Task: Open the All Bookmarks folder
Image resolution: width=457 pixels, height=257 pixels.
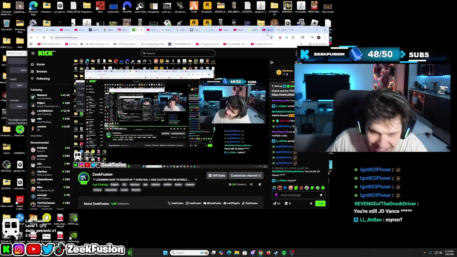Action: click(x=317, y=44)
